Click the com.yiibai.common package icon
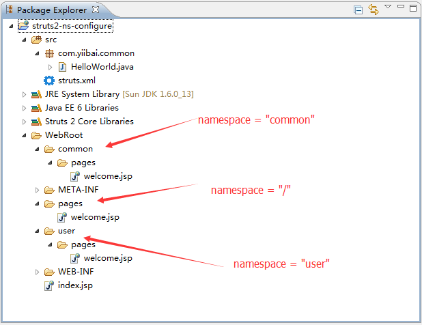 click(49, 53)
